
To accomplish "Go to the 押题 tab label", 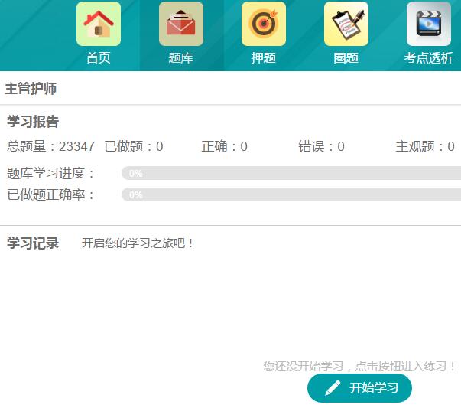I will 264,58.
